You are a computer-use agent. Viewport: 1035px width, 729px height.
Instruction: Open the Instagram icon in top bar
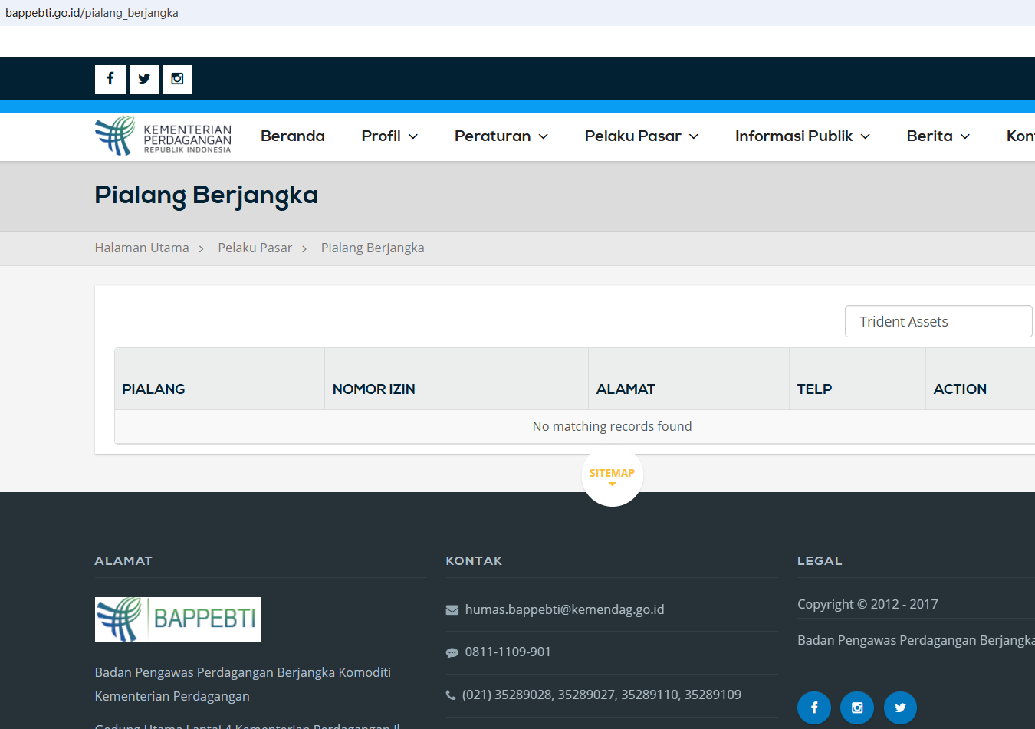177,79
